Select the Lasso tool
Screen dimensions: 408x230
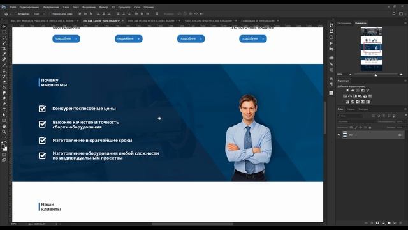click(x=4, y=37)
